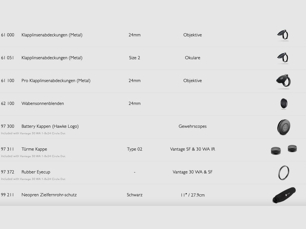Image resolution: width=306 pixels, height=229 pixels.
Task: Click Battery Kappen (Hawke Logo) name
Action: [x=50, y=126]
